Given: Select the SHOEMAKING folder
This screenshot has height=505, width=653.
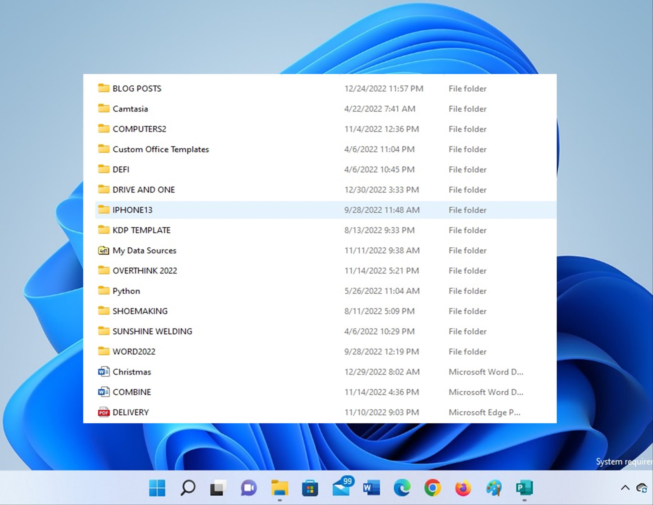Looking at the screenshot, I should click(x=139, y=311).
